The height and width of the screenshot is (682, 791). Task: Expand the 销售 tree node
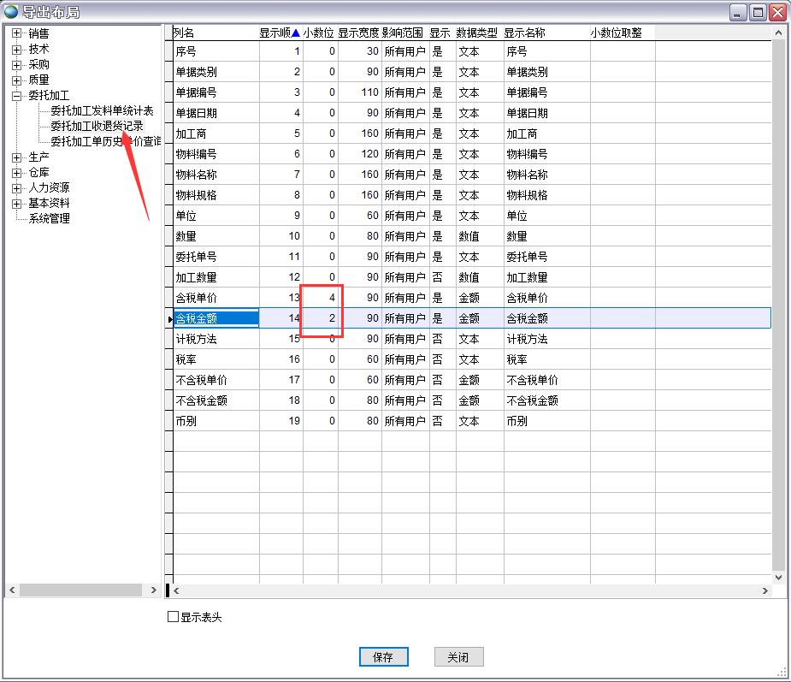pos(16,33)
